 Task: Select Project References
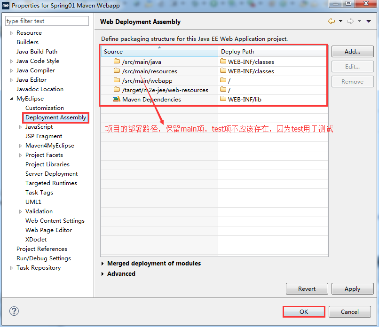tap(42, 249)
